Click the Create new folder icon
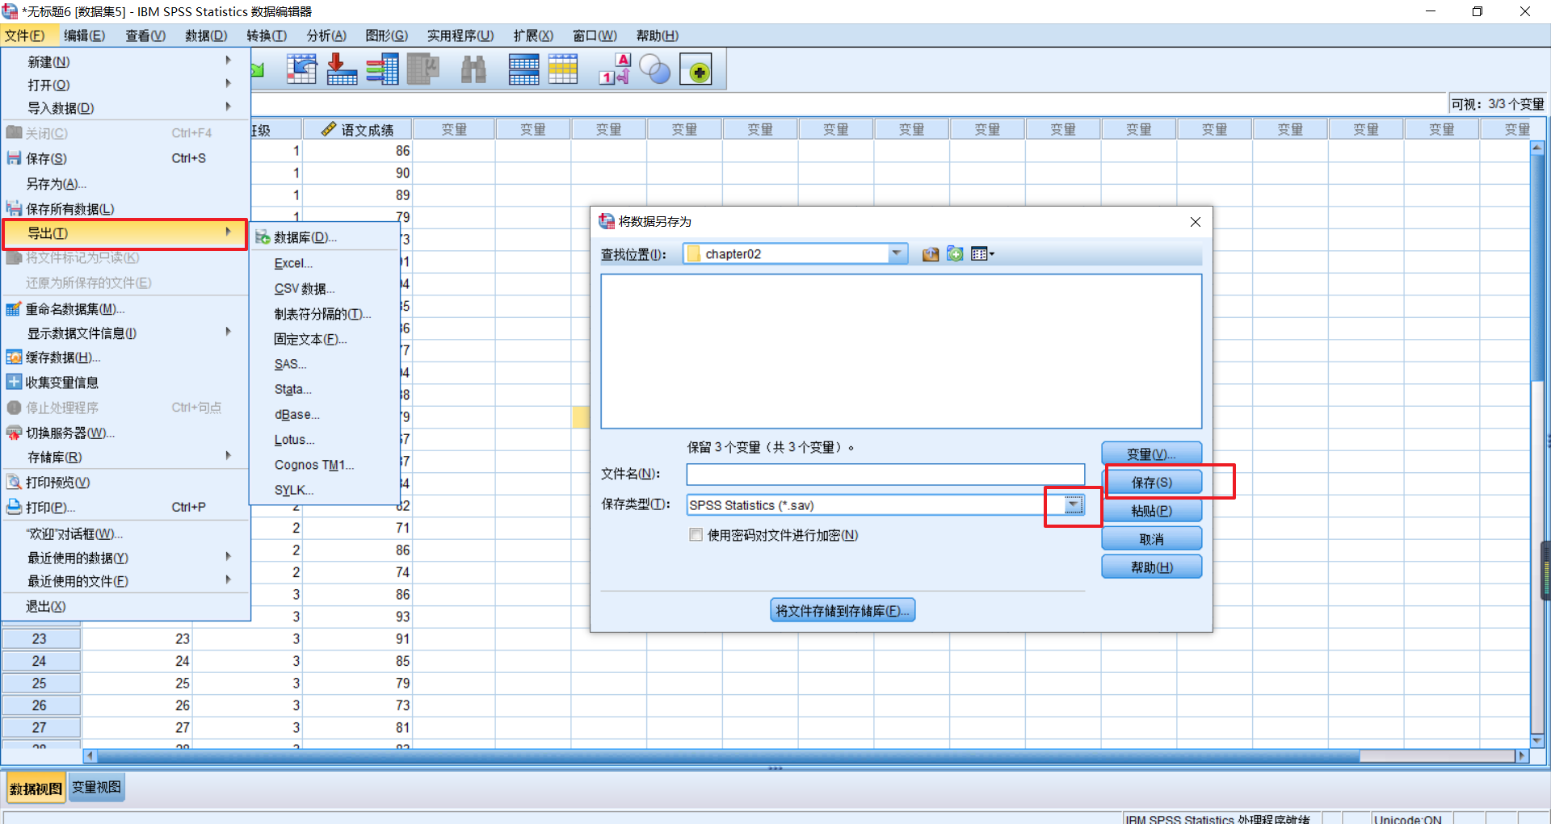 pos(955,254)
